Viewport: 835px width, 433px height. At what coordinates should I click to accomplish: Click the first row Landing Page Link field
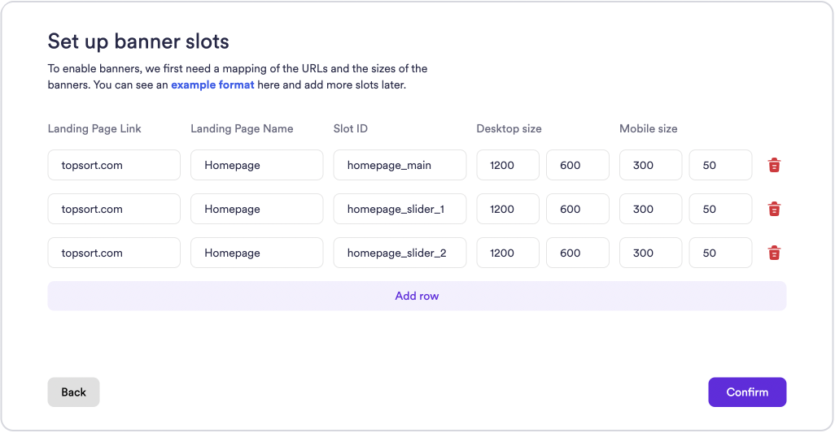click(x=114, y=165)
